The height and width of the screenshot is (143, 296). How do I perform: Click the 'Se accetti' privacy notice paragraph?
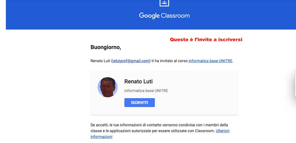click(160, 131)
